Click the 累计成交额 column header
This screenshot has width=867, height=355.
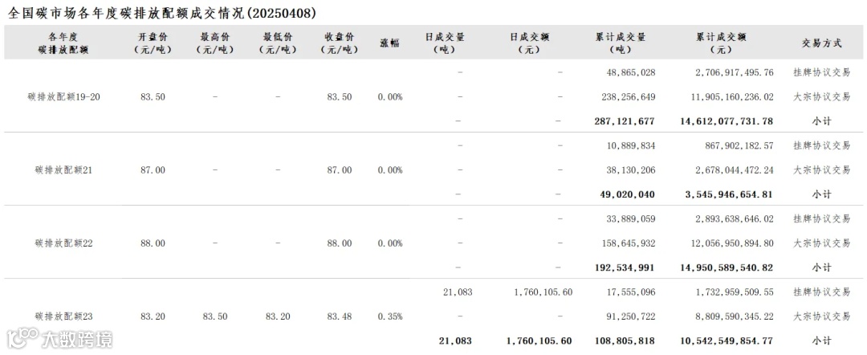(721, 43)
